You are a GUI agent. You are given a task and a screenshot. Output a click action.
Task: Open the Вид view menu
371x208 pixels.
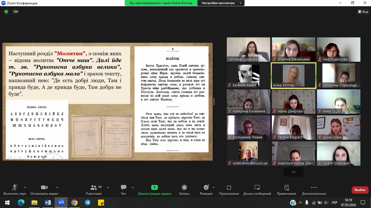(x=363, y=12)
